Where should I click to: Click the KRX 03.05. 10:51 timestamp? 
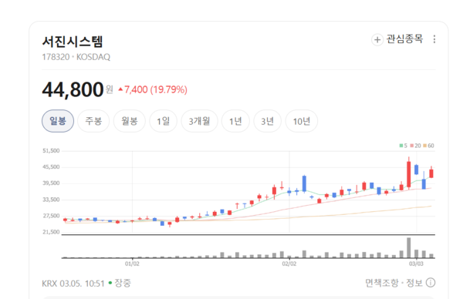[x=73, y=284]
